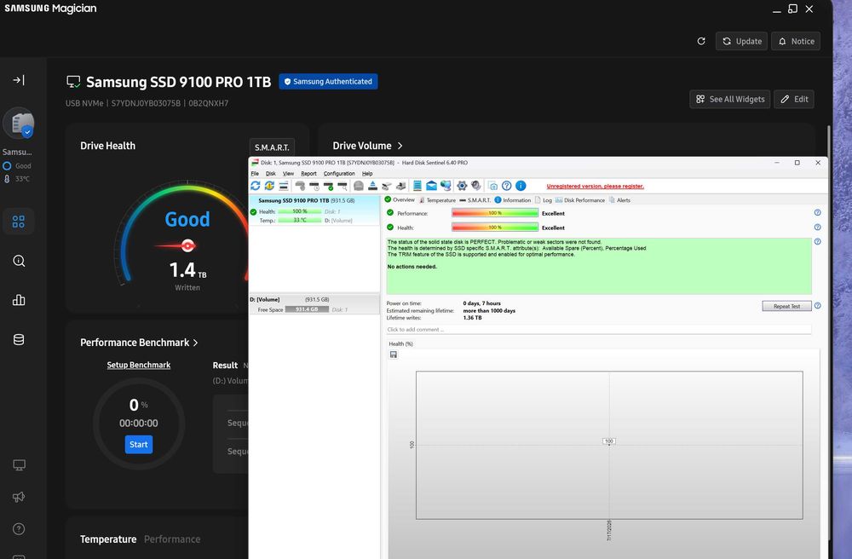This screenshot has width=852, height=559.
Task: Click the Repeat Test button
Action: (x=786, y=307)
